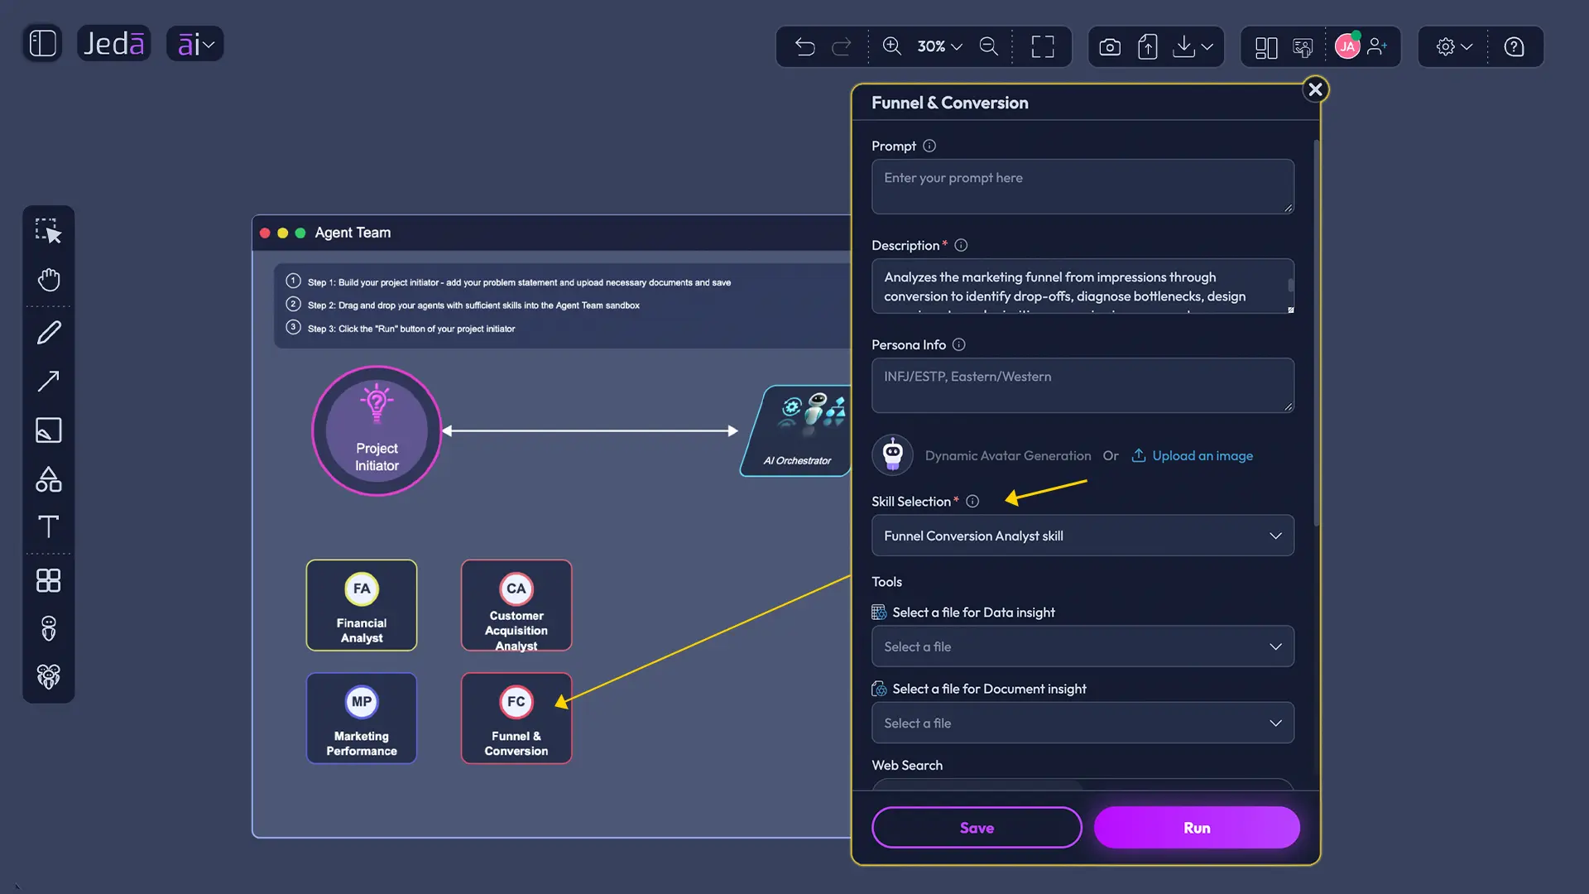Save the agent configuration

977,828
